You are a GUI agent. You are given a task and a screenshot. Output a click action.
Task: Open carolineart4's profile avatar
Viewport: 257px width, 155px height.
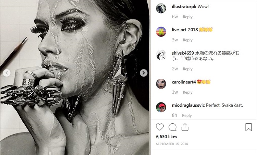point(161,84)
